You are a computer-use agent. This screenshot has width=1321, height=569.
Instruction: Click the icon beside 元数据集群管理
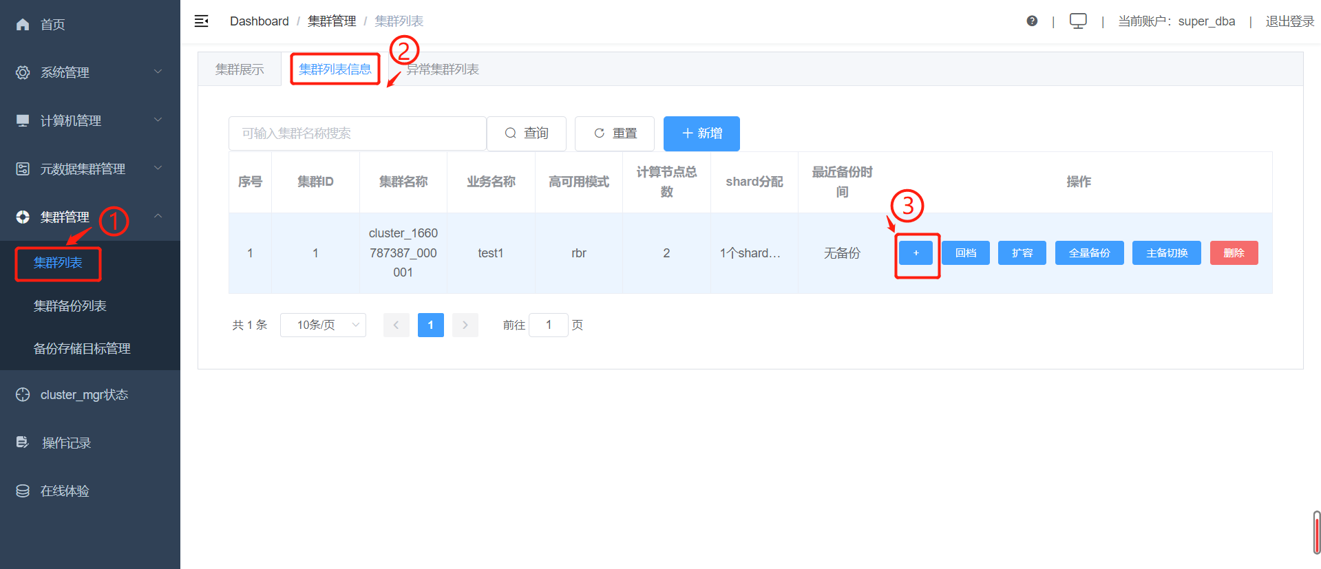pos(23,169)
